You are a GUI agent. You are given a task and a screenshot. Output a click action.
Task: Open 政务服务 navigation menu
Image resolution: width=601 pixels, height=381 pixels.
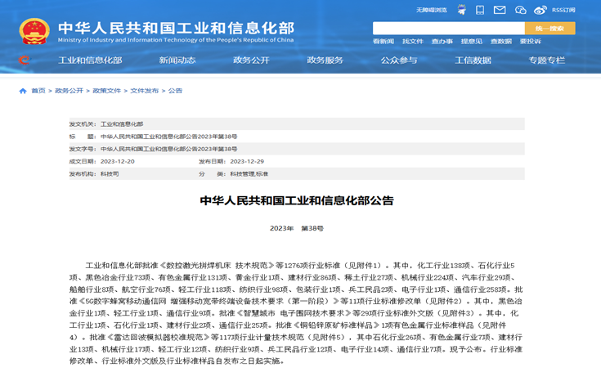325,61
